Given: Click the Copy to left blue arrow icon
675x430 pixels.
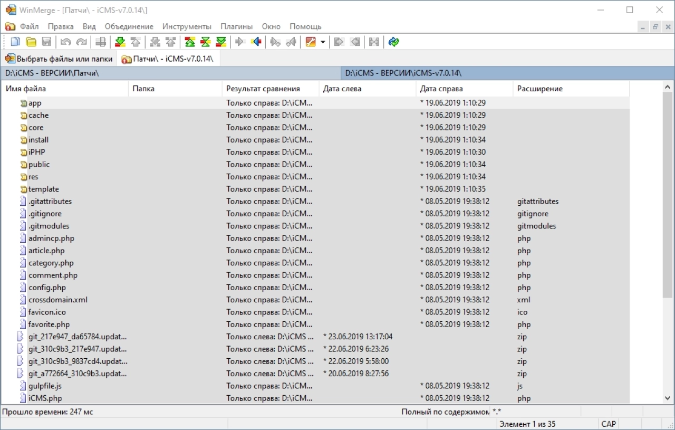Looking at the screenshot, I should [x=256, y=42].
